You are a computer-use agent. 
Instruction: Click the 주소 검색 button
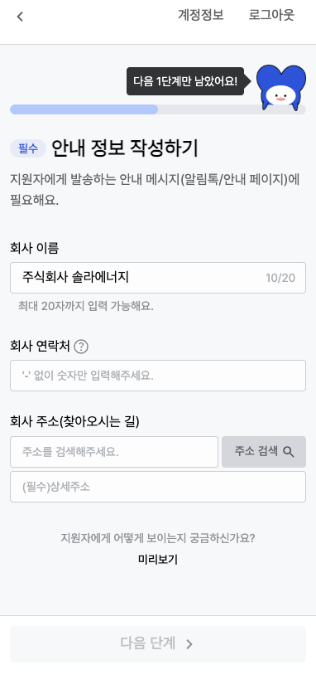point(264,452)
